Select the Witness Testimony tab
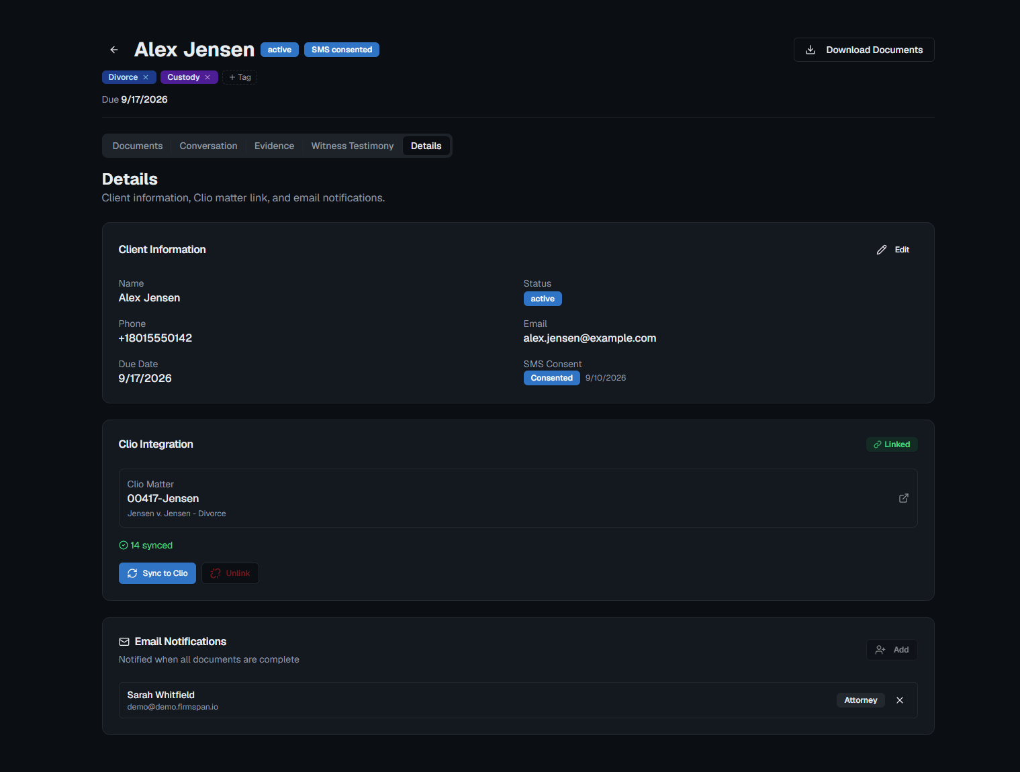 [x=353, y=146]
